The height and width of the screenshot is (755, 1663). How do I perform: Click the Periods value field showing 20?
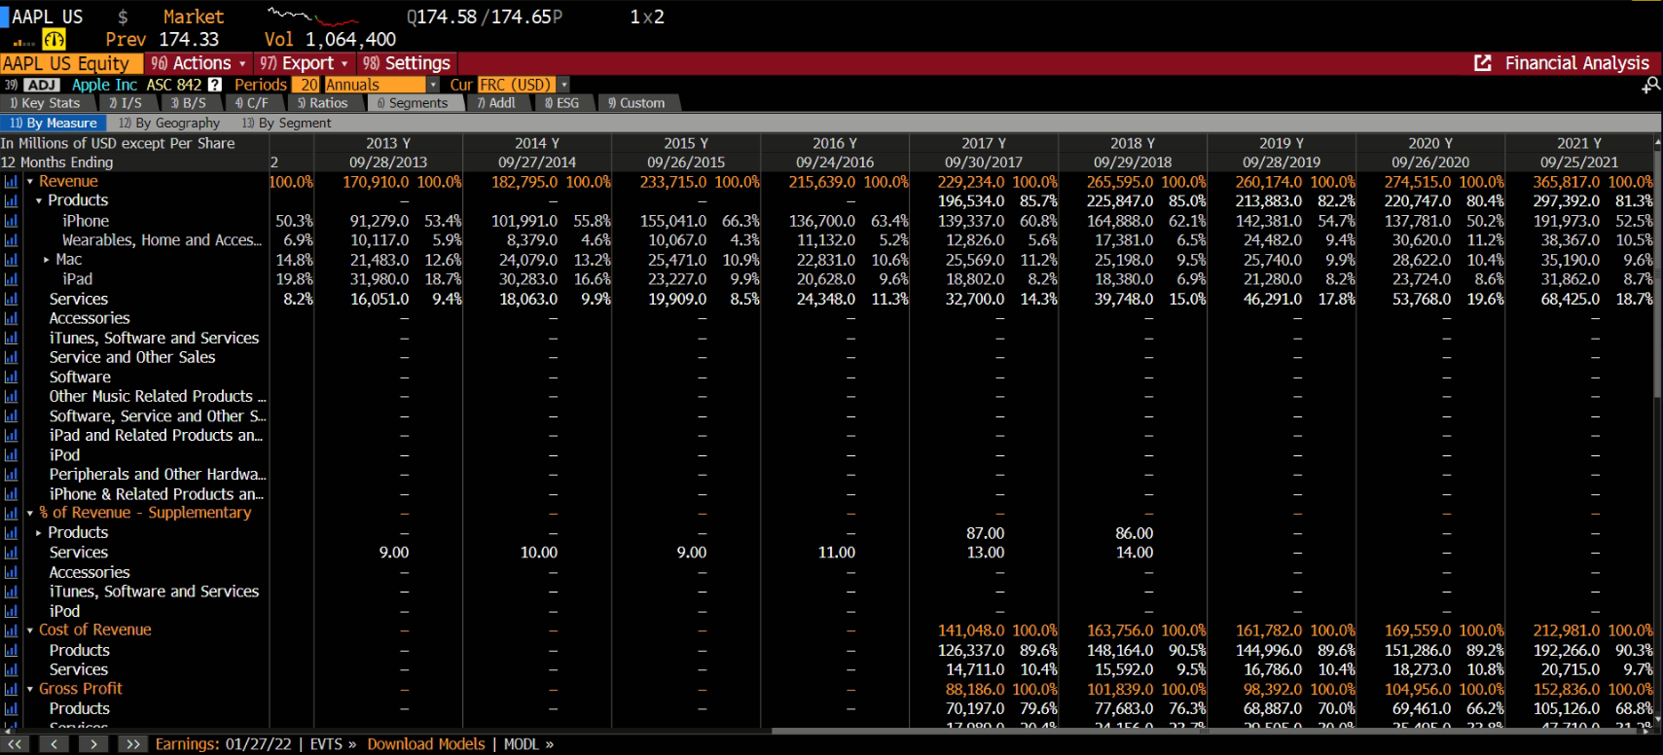point(308,85)
